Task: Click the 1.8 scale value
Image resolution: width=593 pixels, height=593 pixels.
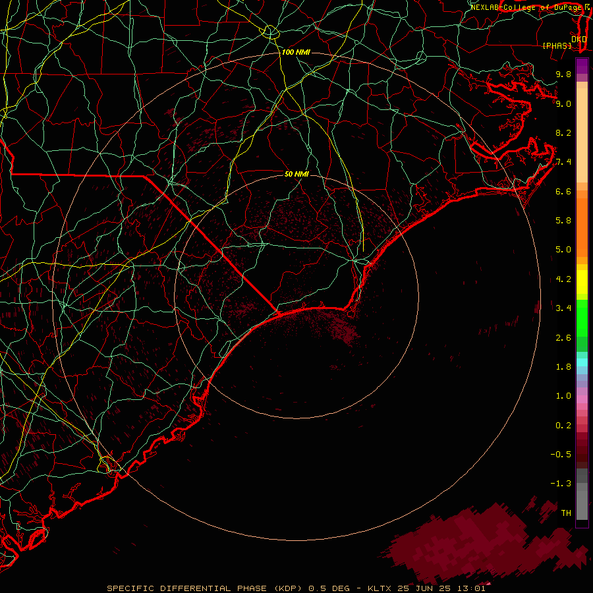Action: click(563, 367)
